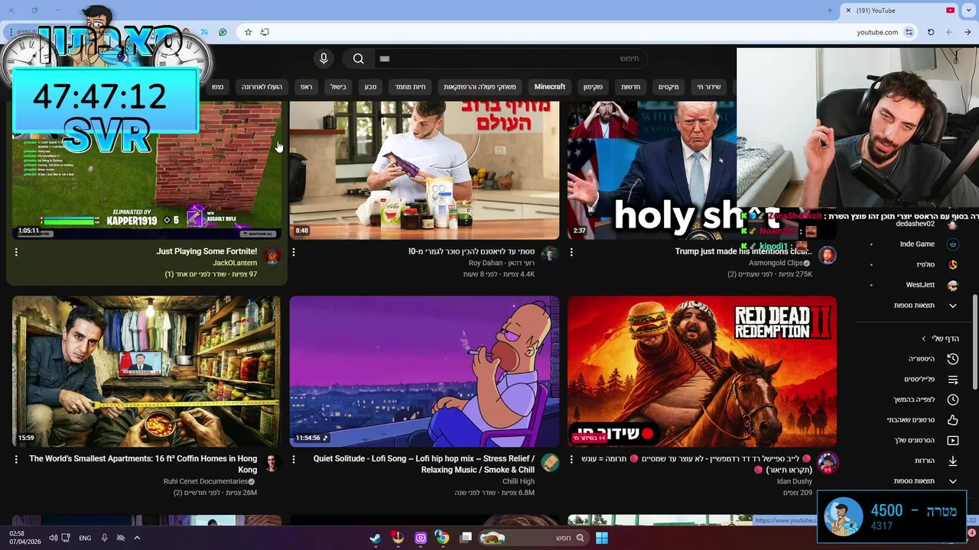The width and height of the screenshot is (979, 550).
Task: Select the 'מיקסים' filter chip
Action: coord(669,87)
